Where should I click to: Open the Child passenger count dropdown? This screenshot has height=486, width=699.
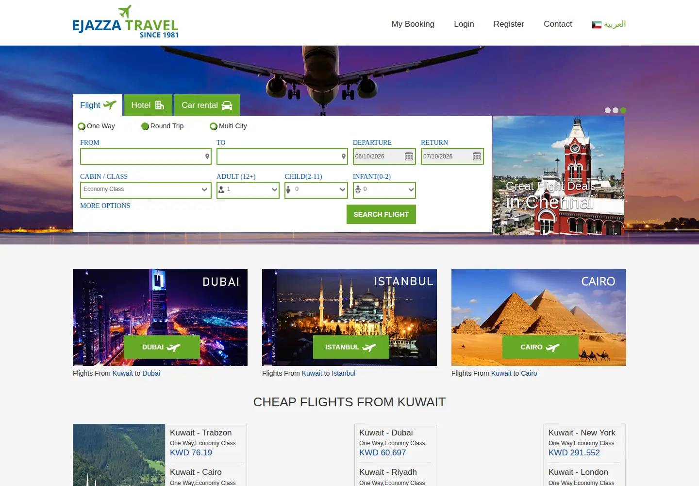pos(316,190)
